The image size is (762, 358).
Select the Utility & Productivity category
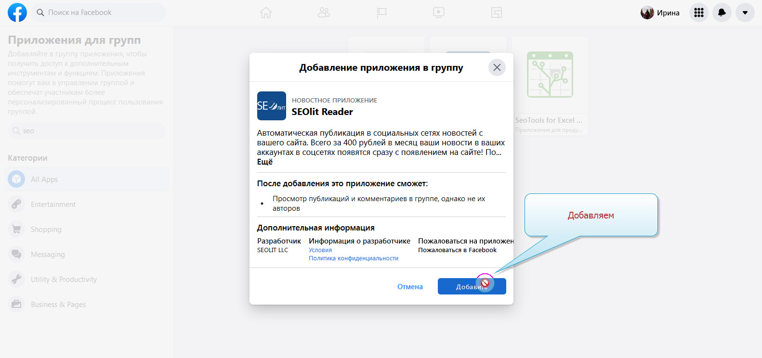64,280
